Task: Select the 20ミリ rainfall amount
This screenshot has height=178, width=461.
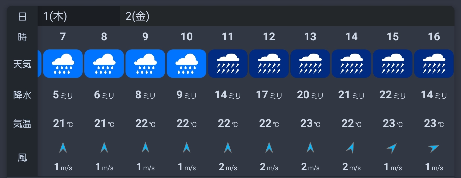Action: pos(310,95)
